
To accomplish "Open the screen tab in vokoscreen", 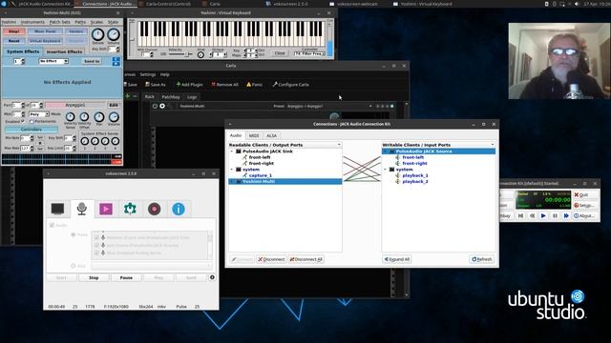I will pos(57,209).
